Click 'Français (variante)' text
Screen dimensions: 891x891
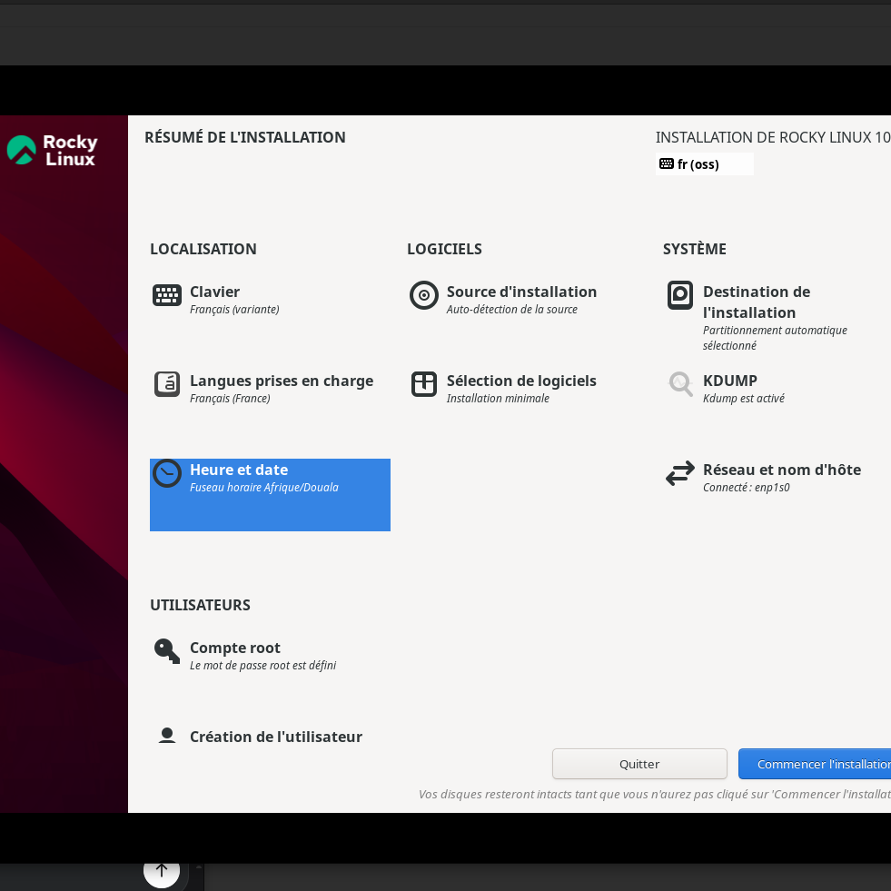(234, 309)
